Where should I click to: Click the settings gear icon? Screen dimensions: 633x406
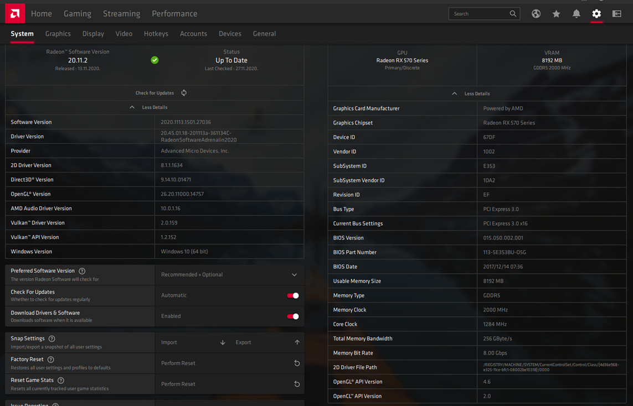[596, 14]
